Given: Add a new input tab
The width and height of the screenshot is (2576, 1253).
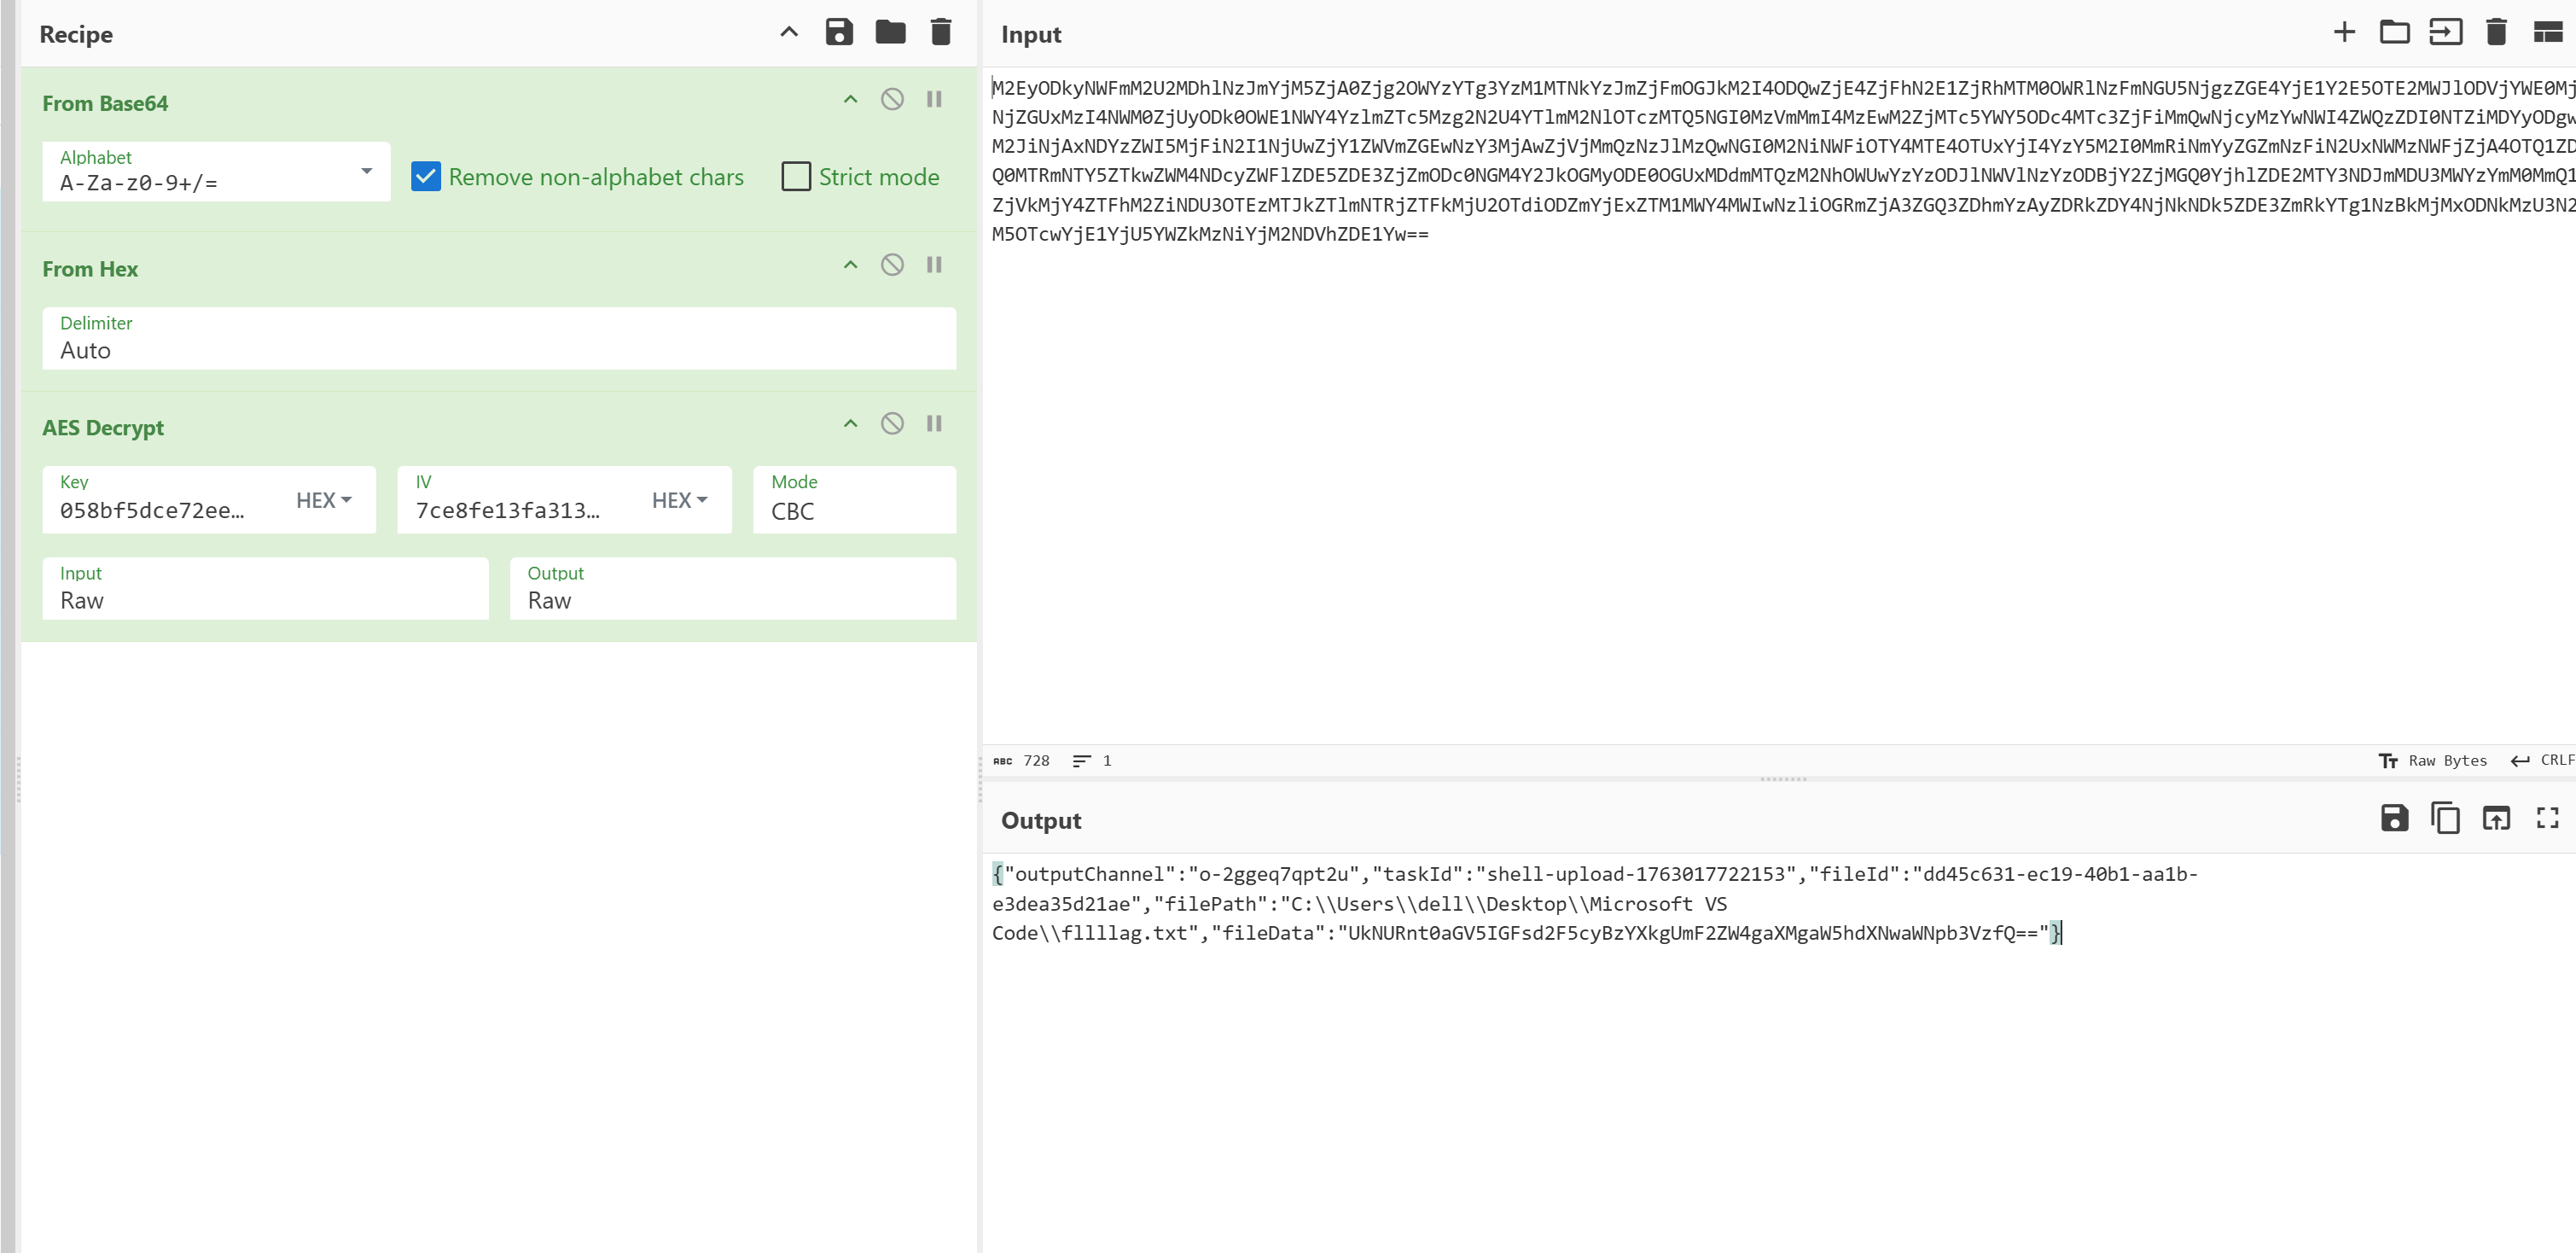Looking at the screenshot, I should tap(2343, 32).
